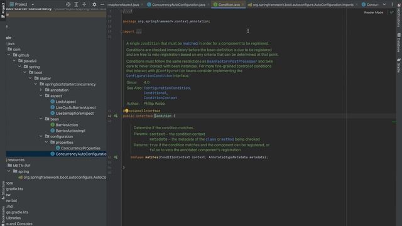Follow the 'matched' doc link
The image size is (402, 226).
(x=190, y=43)
